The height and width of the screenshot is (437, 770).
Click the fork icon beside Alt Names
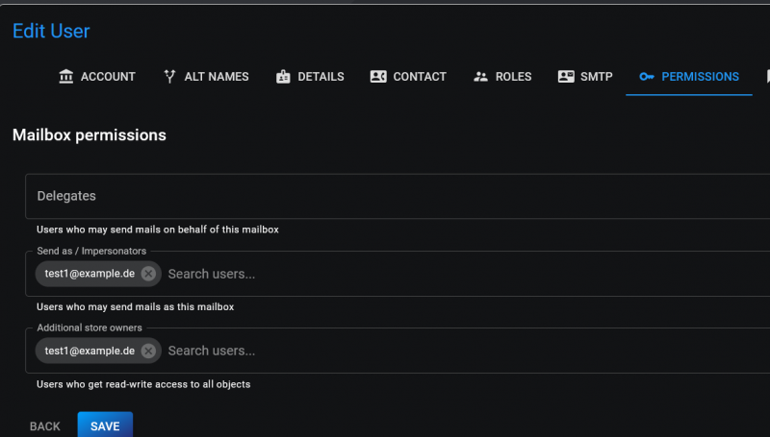(169, 77)
